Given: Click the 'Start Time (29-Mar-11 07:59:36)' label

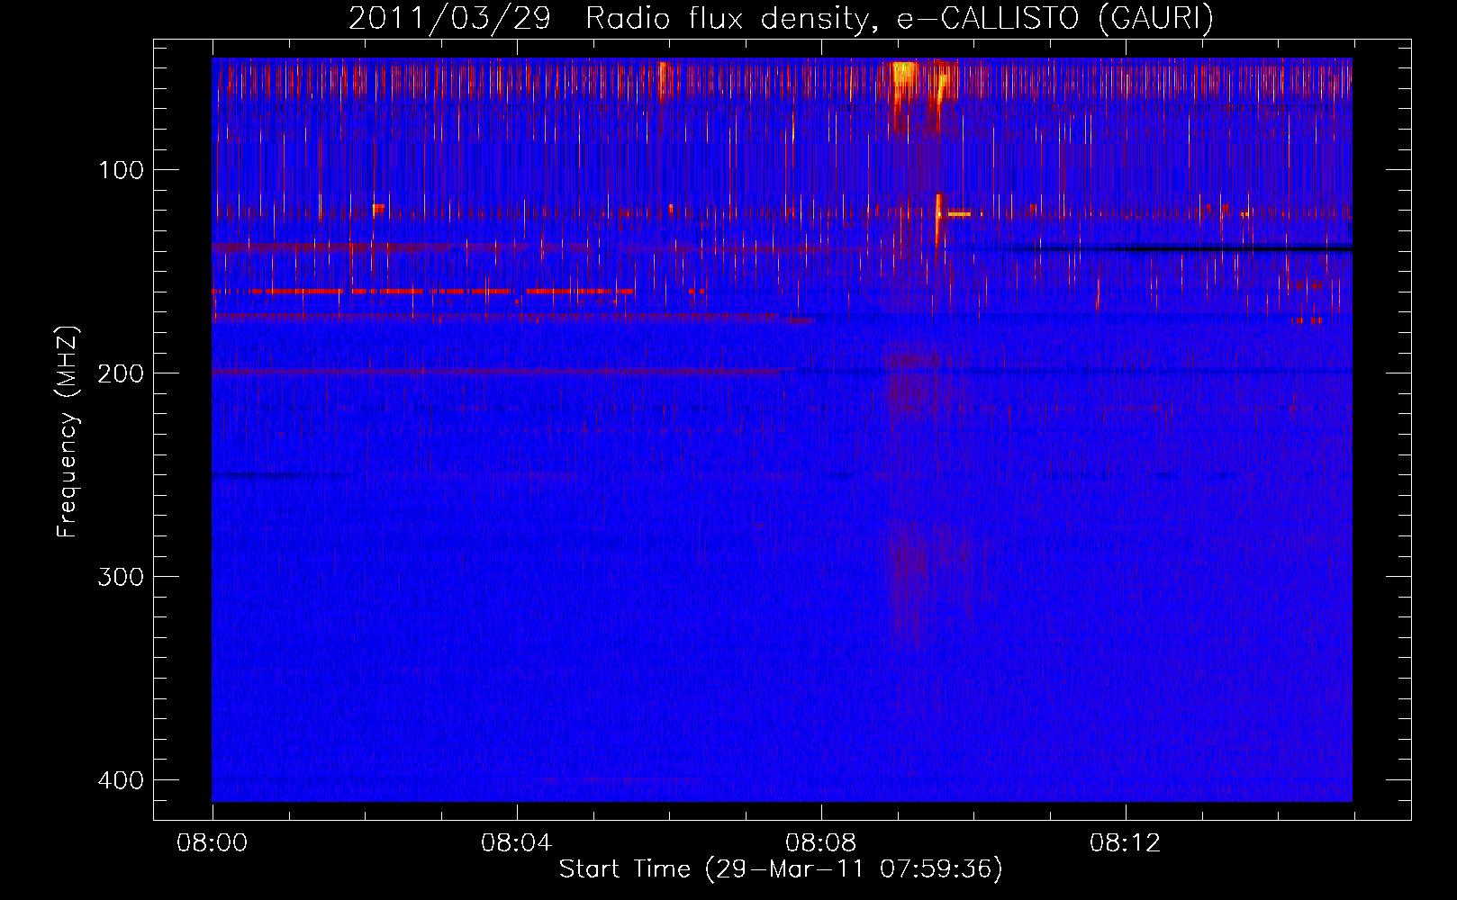Looking at the screenshot, I should pyautogui.click(x=781, y=868).
